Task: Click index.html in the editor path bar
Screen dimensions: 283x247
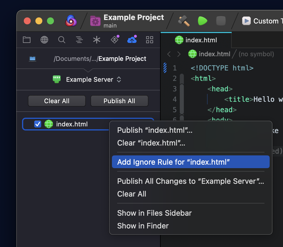Action: 209,54
